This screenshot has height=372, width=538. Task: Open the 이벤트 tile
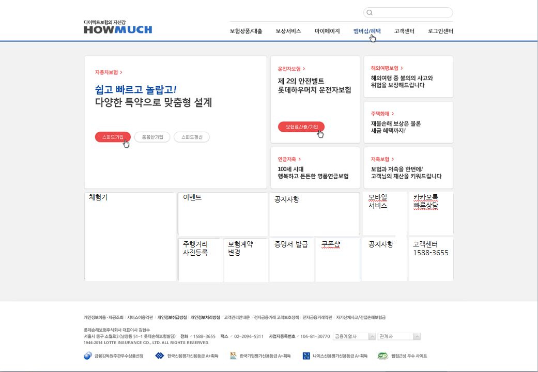coord(223,214)
